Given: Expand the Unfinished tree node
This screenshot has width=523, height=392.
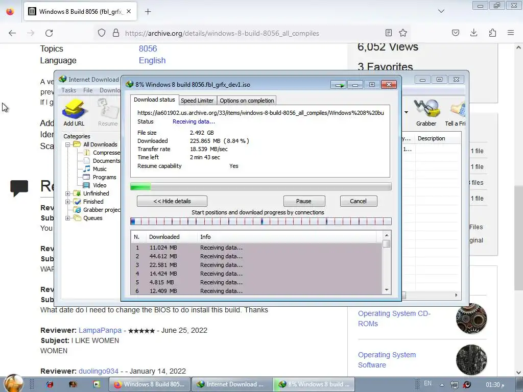Looking at the screenshot, I should point(68,193).
